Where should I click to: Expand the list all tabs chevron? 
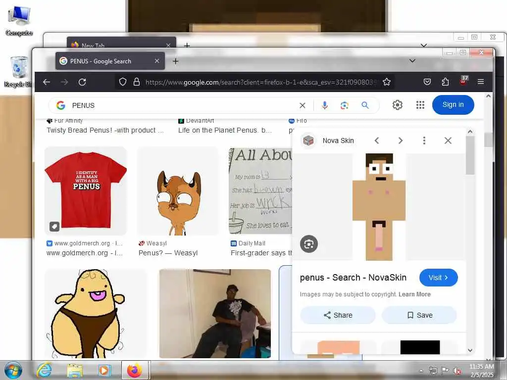click(x=412, y=61)
